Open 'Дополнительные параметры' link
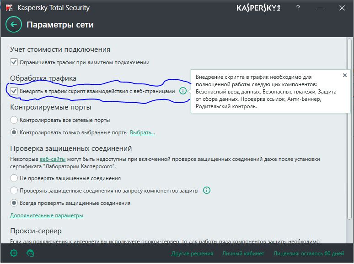Screen dimensions: 354x264 pos(47,215)
